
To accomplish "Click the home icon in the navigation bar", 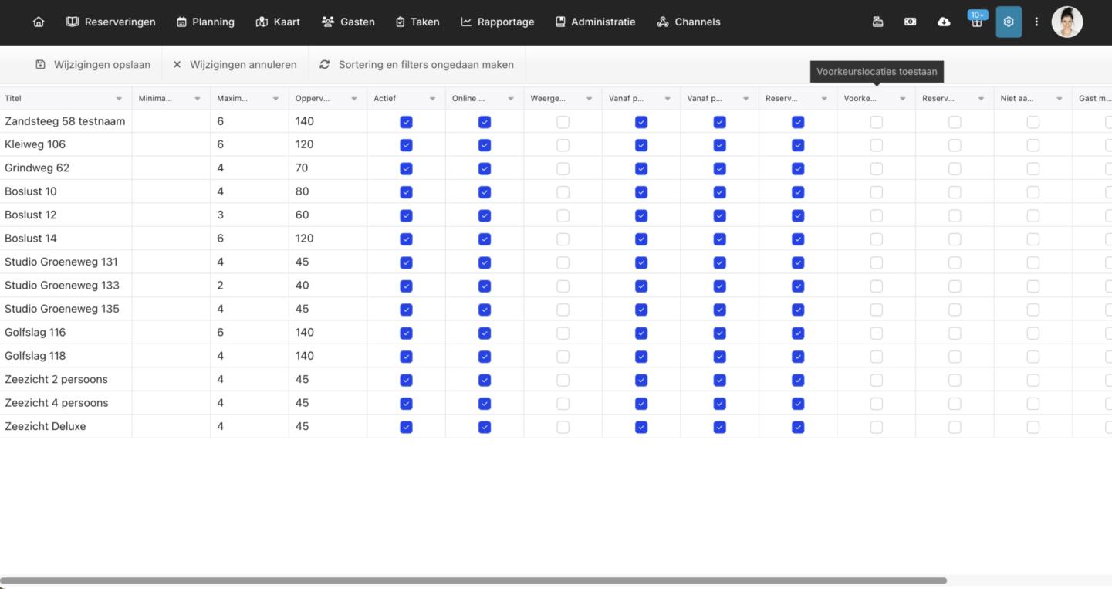I will (x=39, y=22).
